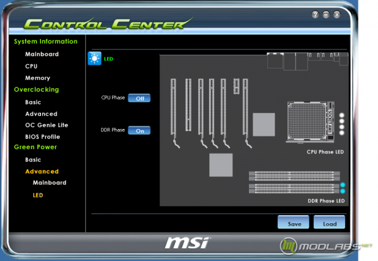Screen dimensions: 378x261
Task: Select Advanced under Green Power
Action: (42, 172)
